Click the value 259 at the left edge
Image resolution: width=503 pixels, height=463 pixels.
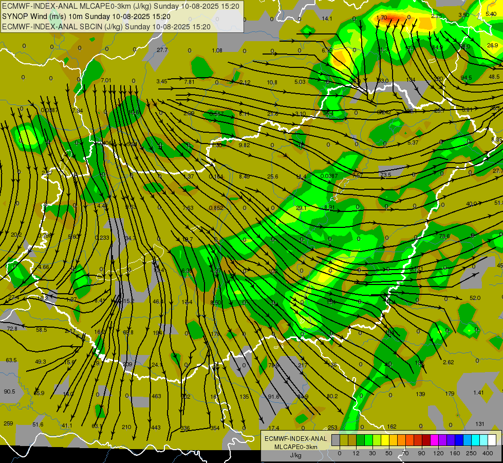coord(8,423)
